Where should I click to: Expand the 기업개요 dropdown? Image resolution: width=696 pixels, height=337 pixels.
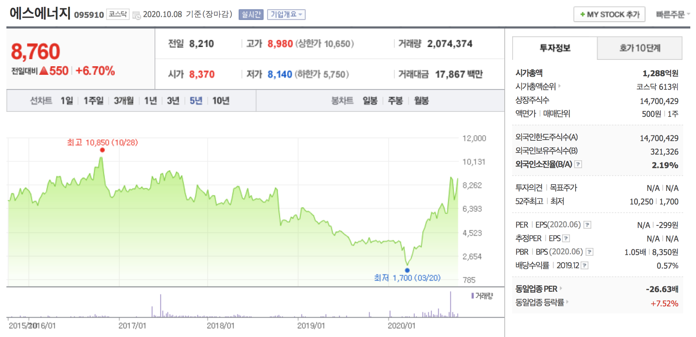pyautogui.click(x=286, y=15)
